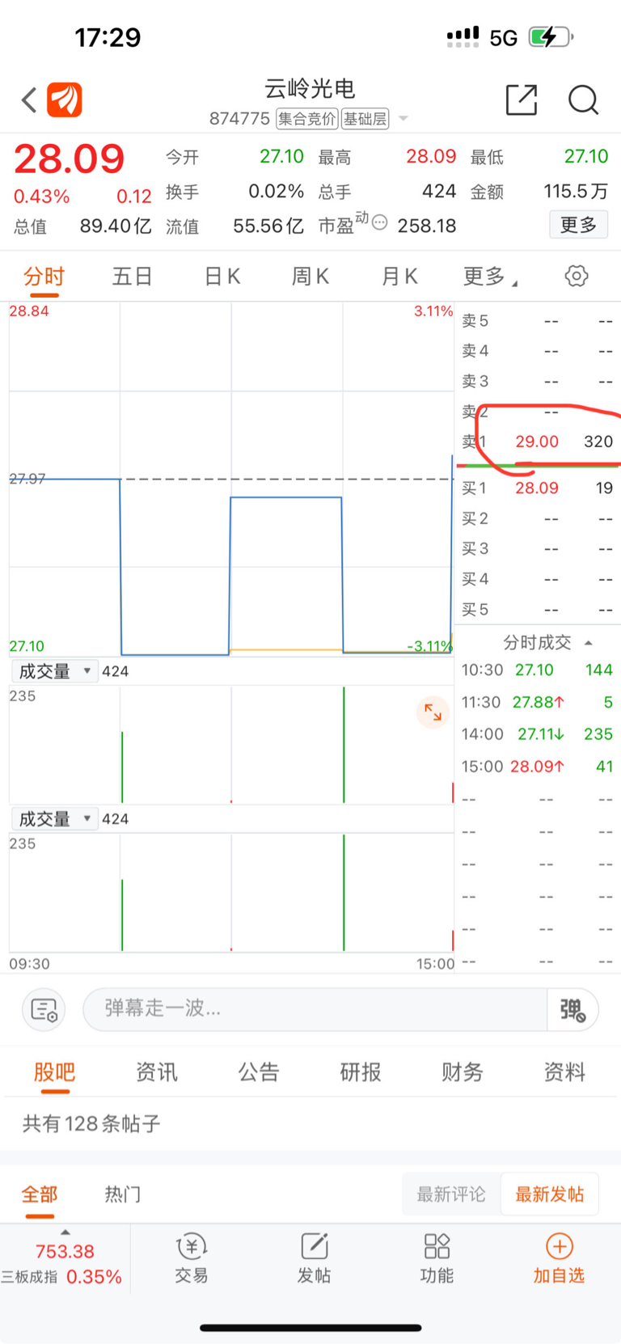621x1344 pixels.
Task: Select the 最新评论 sort option
Action: coord(451,1194)
